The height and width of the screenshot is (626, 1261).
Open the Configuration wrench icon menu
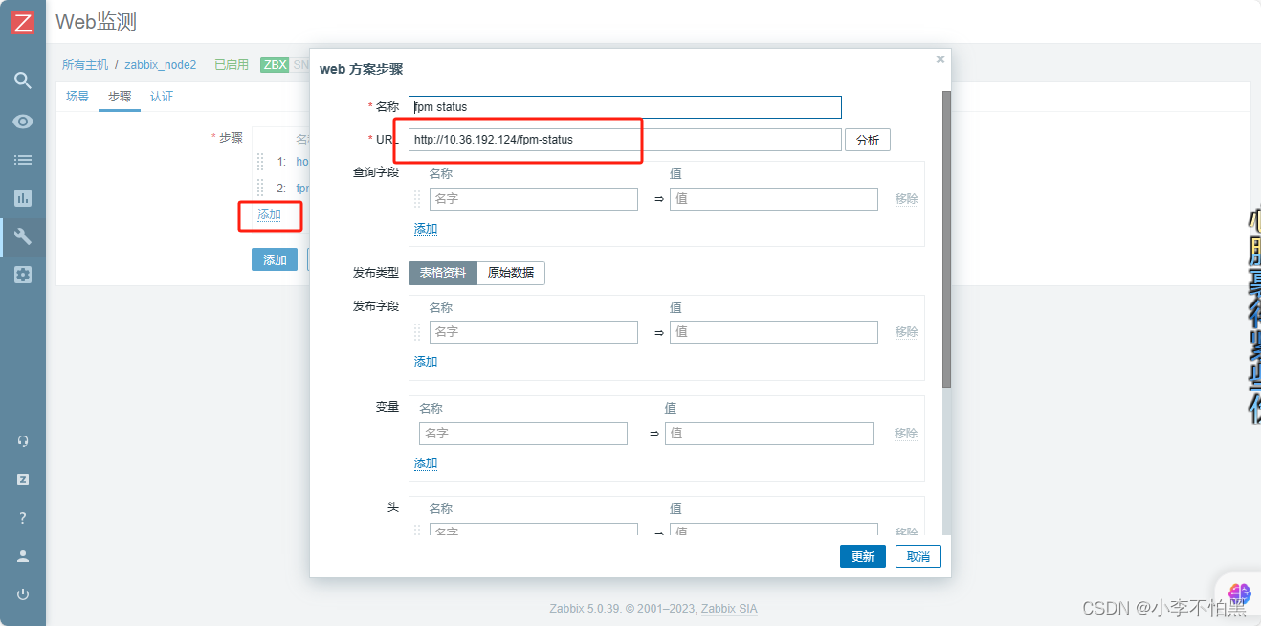(23, 236)
